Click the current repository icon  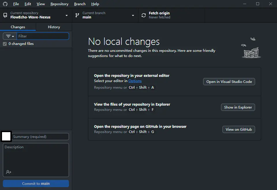(x=5, y=15)
